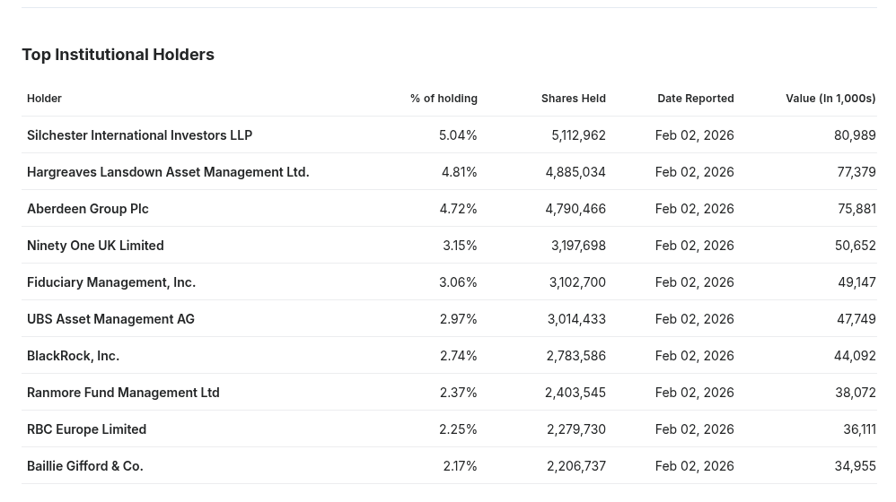Viewport: 896px width, 502px height.
Task: Open the BlackRock, Inc. holder link
Action: [73, 355]
